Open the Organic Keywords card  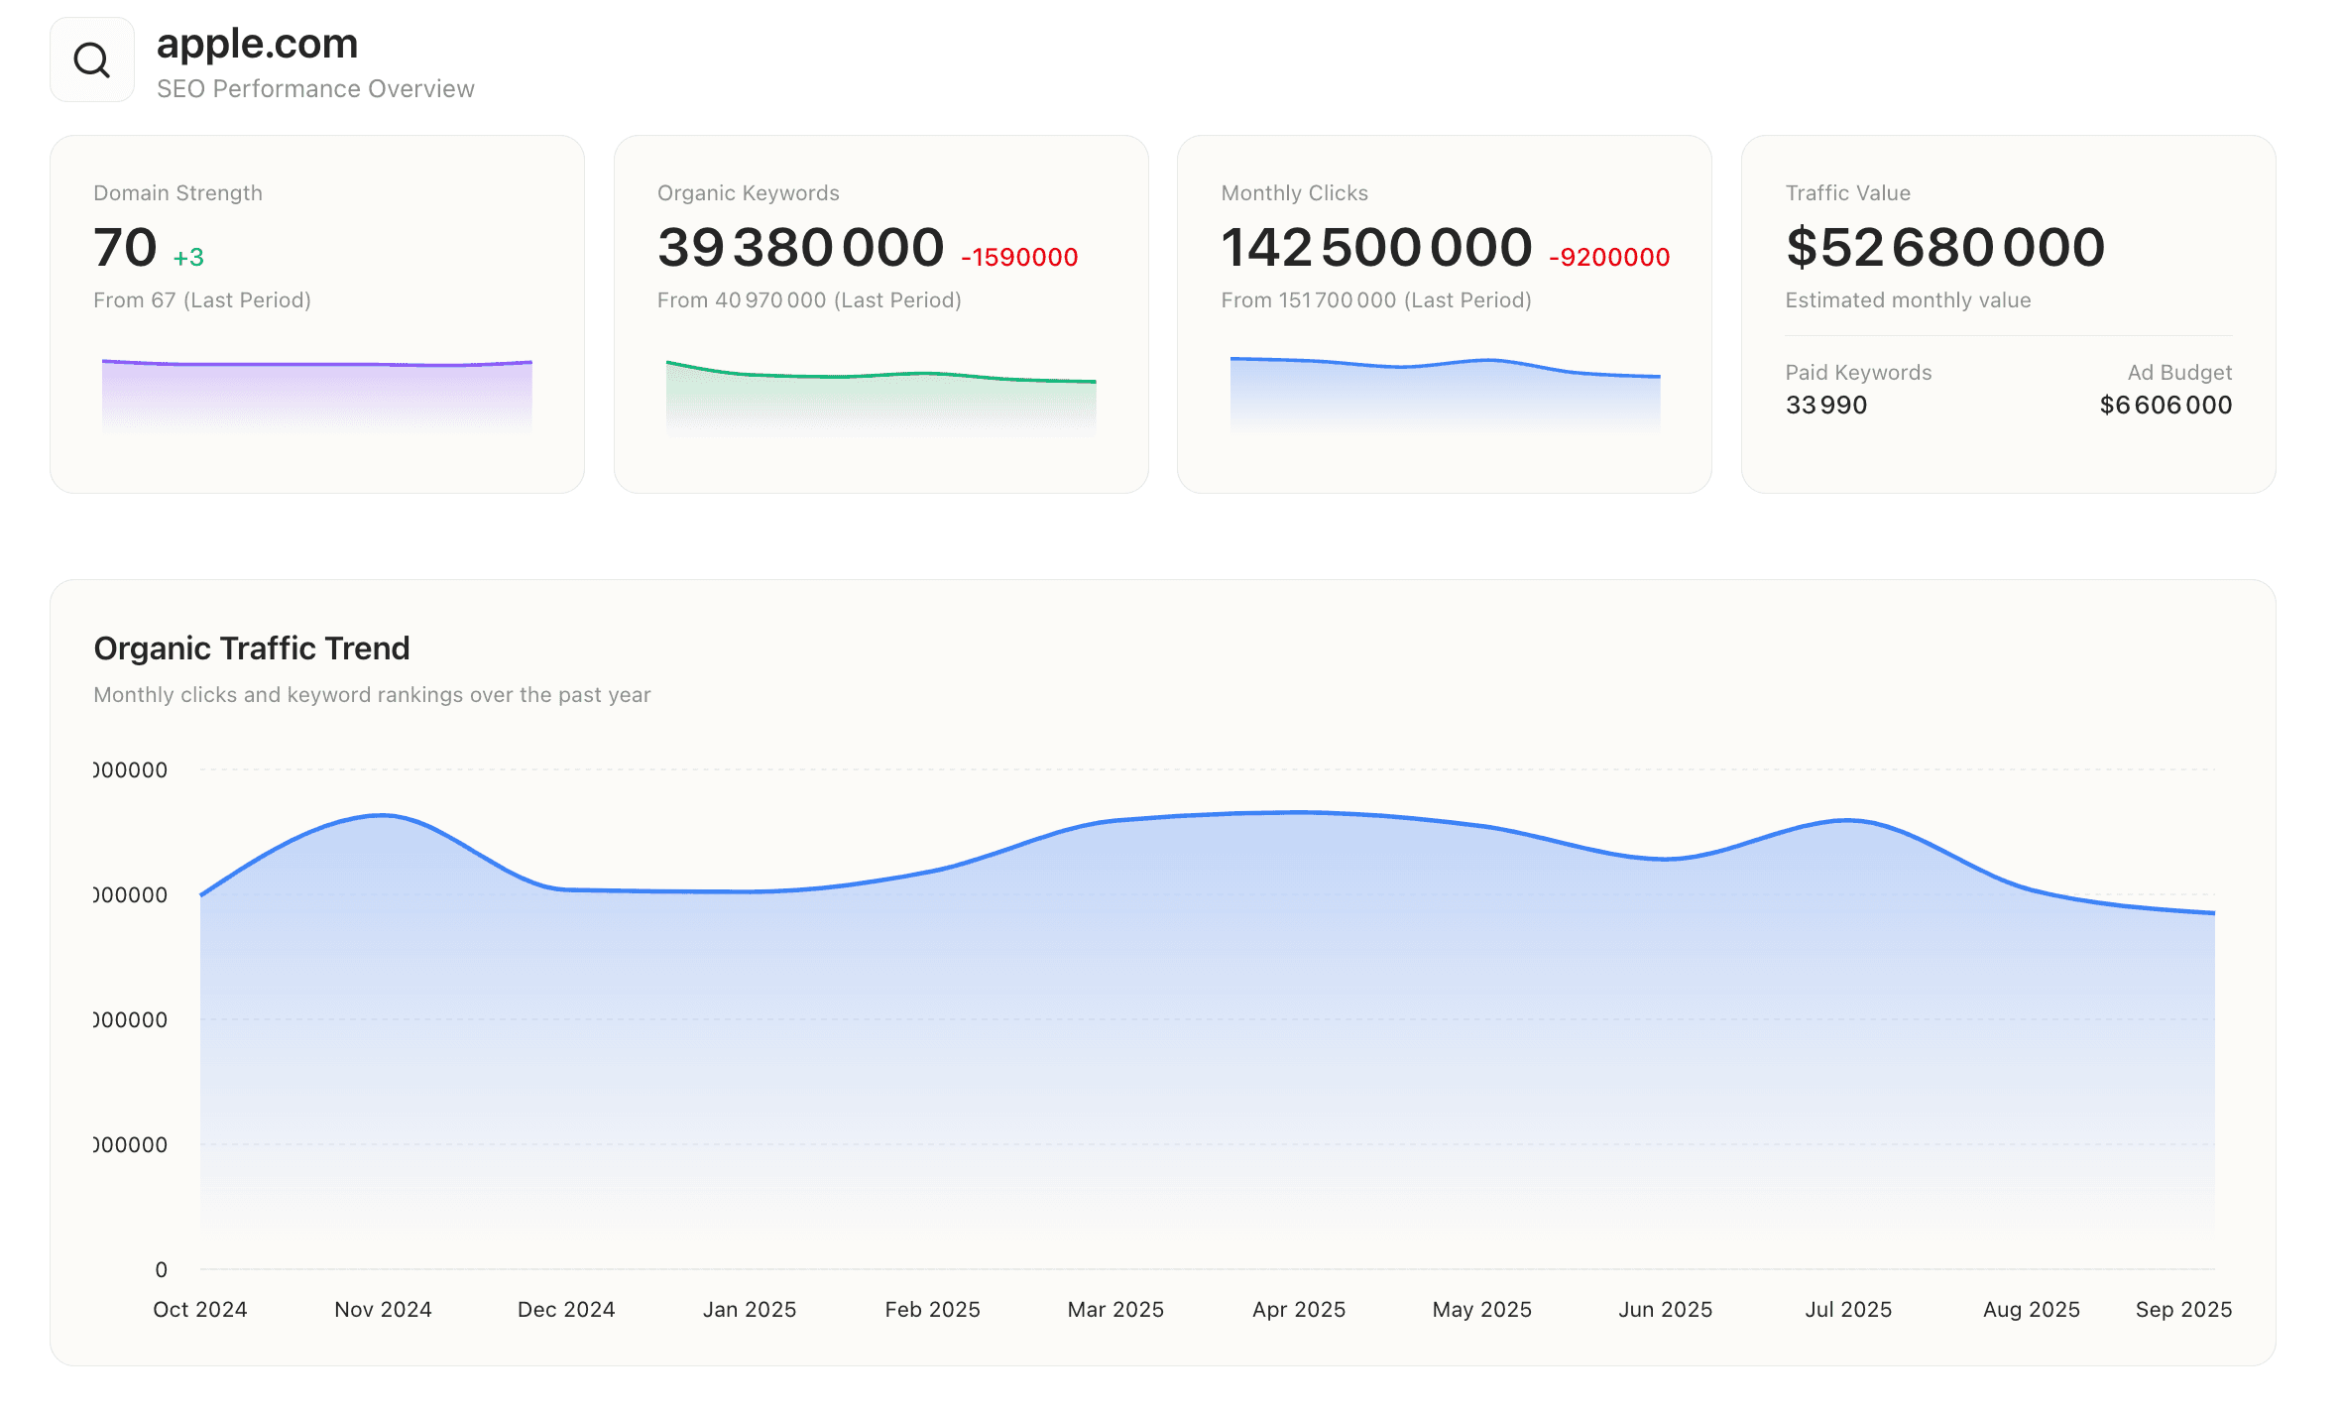tap(880, 313)
